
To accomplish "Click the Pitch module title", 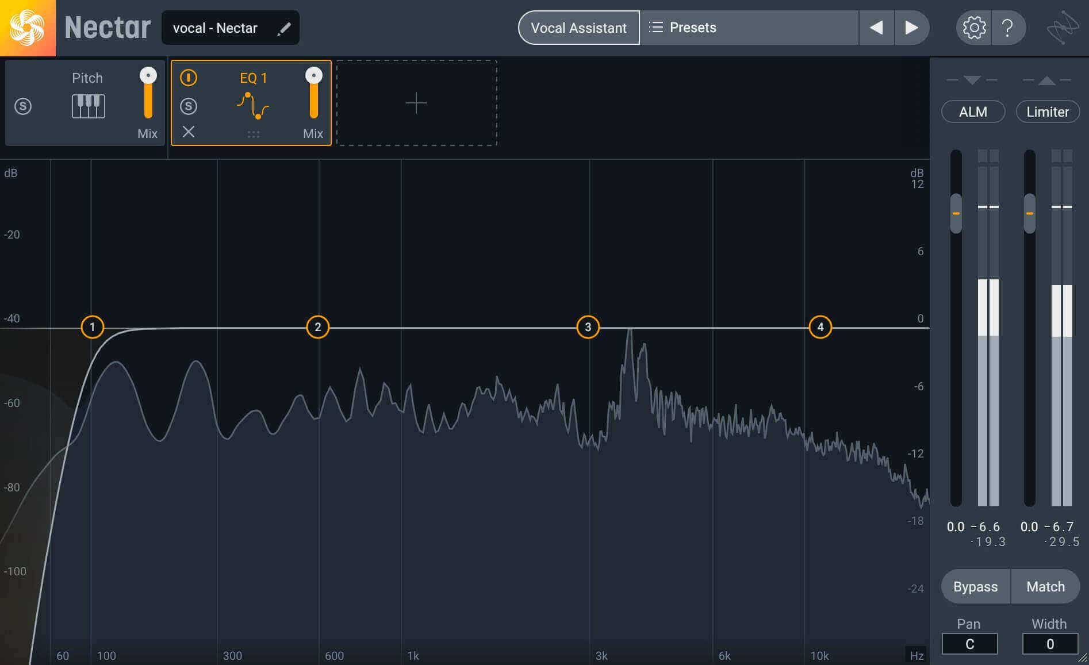I will (87, 78).
